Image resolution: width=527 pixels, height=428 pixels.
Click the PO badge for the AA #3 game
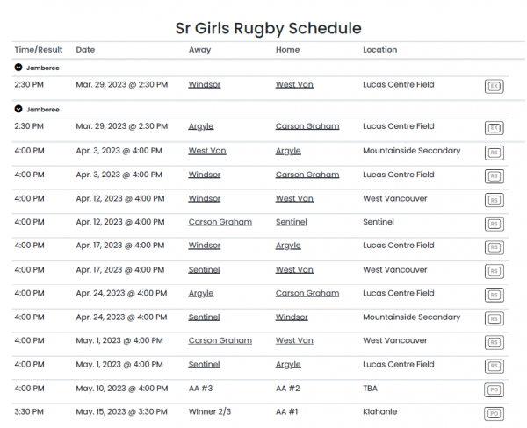coord(494,389)
